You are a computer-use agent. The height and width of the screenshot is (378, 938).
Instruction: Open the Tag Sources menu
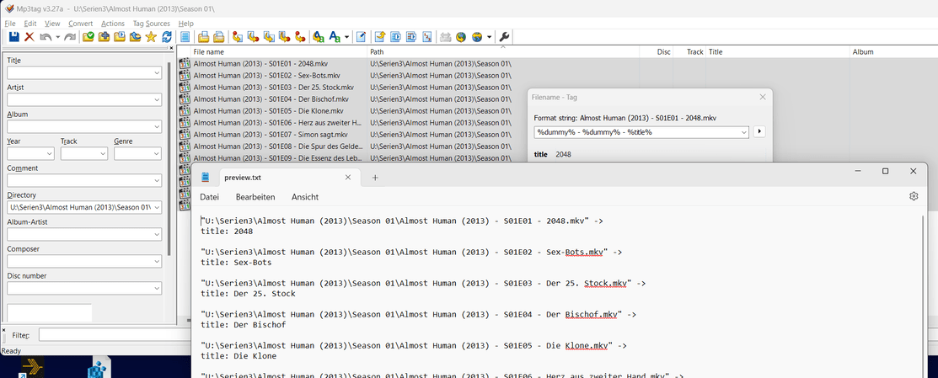(x=152, y=24)
